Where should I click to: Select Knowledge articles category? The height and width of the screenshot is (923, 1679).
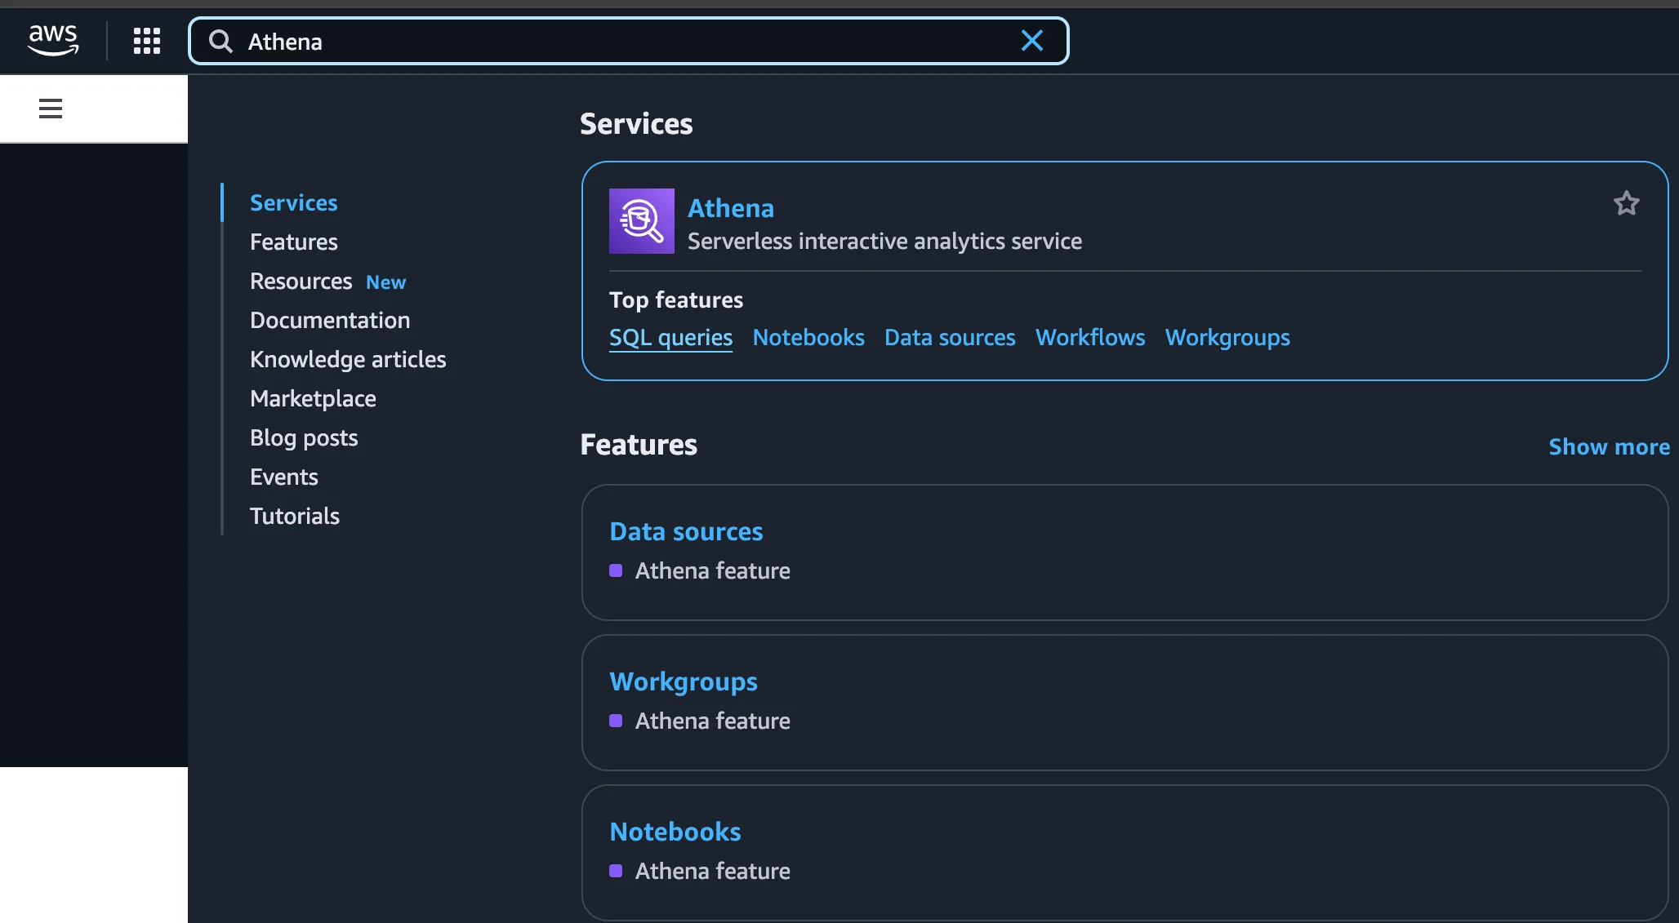(348, 360)
